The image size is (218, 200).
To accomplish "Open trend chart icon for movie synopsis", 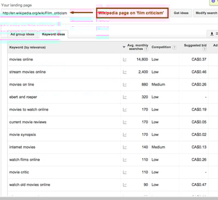I will (125, 135).
